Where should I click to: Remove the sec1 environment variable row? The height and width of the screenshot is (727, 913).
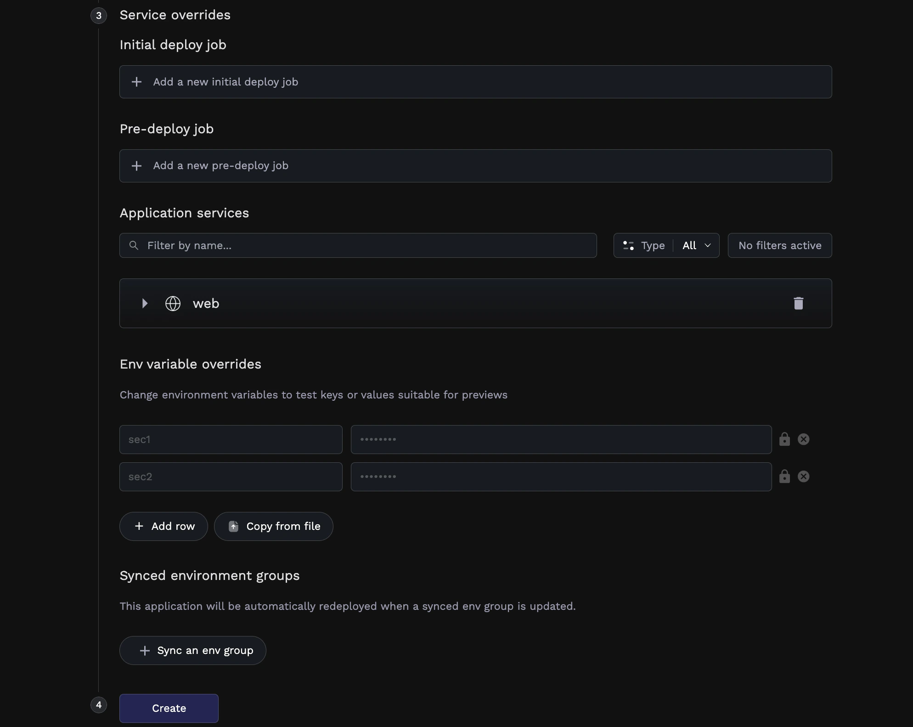tap(803, 439)
